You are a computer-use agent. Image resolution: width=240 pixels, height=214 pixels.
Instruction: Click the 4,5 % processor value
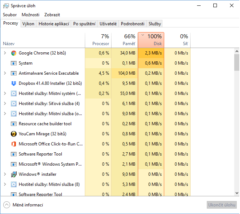pyautogui.click(x=104, y=73)
